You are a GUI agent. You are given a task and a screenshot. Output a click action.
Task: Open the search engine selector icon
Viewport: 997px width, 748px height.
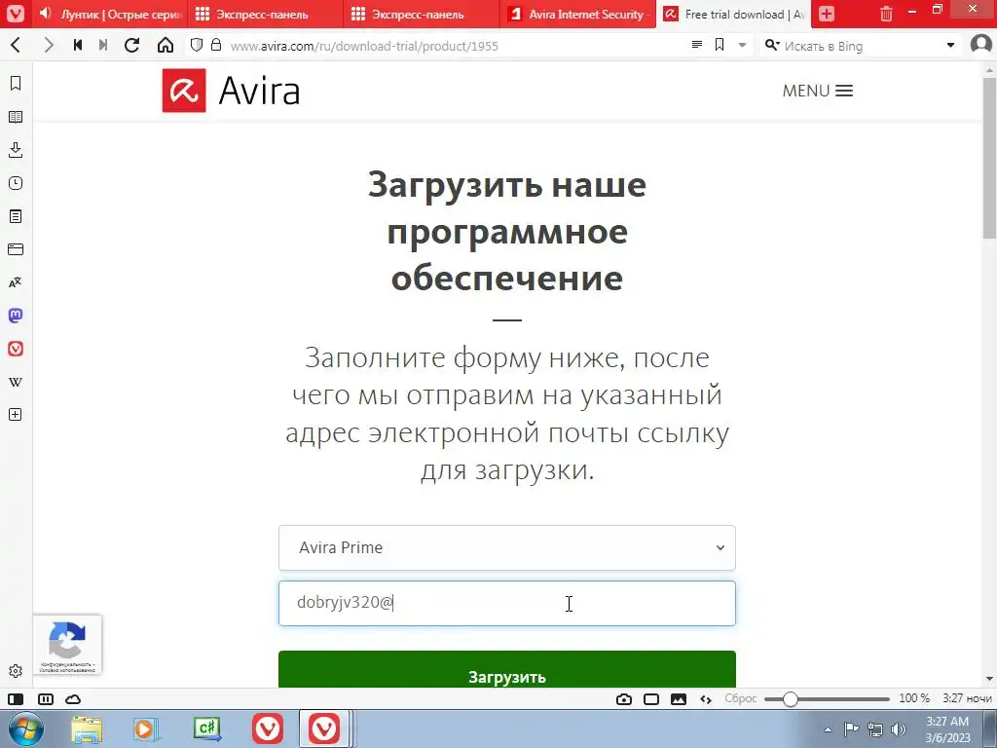pyautogui.click(x=772, y=45)
